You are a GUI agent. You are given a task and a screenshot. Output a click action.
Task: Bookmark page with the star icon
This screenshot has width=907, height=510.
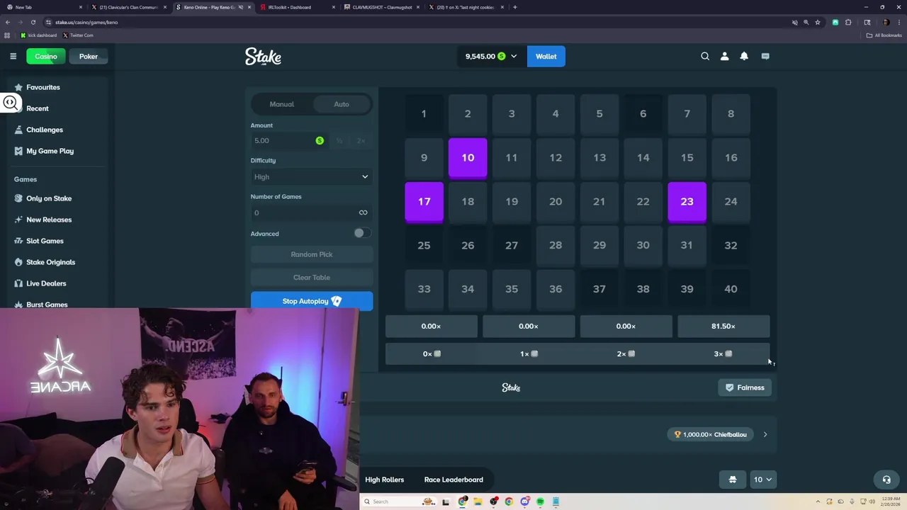click(818, 22)
